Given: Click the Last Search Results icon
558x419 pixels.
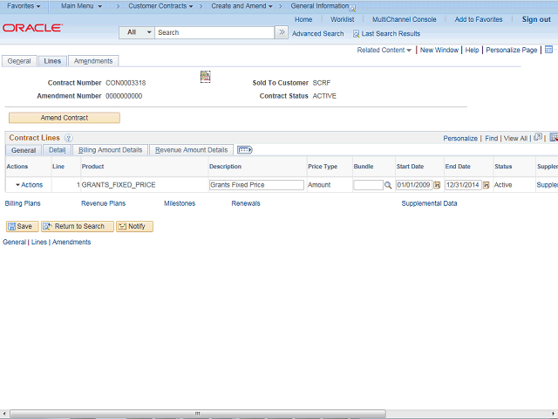Looking at the screenshot, I should pyautogui.click(x=356, y=34).
